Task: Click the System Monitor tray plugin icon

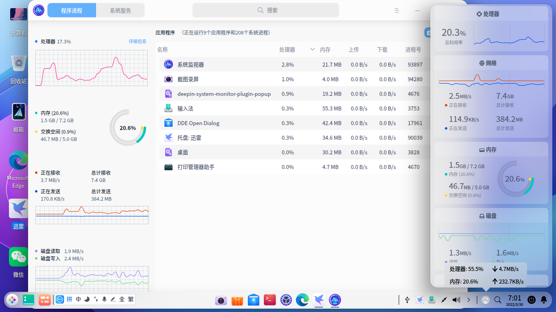Action: click(486, 300)
